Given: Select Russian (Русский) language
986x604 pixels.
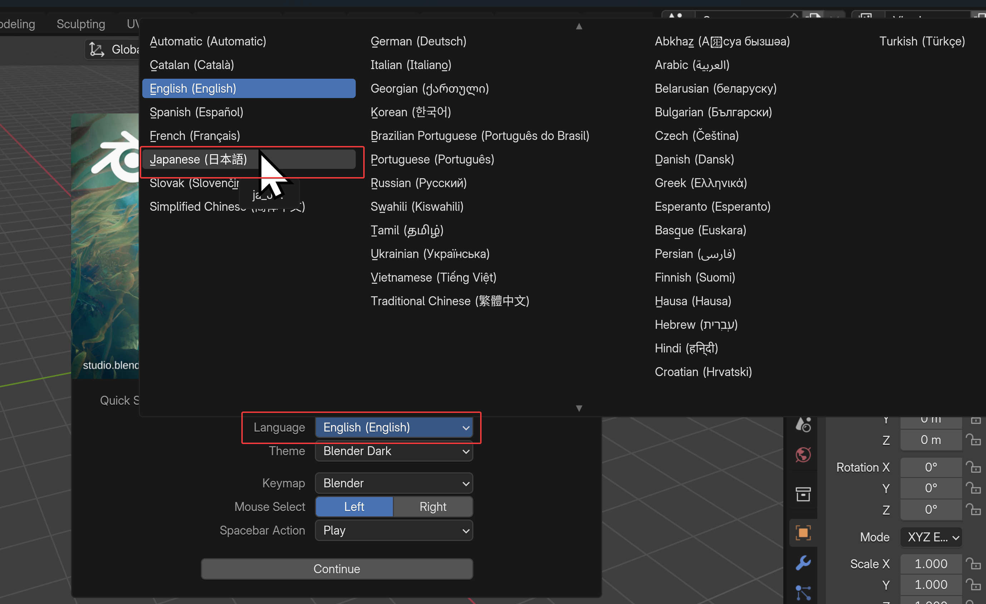Looking at the screenshot, I should pyautogui.click(x=418, y=183).
